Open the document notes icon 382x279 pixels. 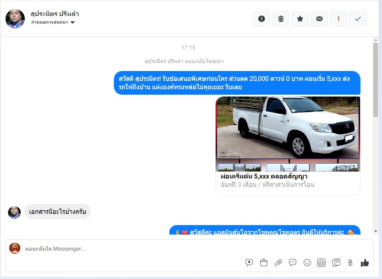pyautogui.click(x=336, y=263)
